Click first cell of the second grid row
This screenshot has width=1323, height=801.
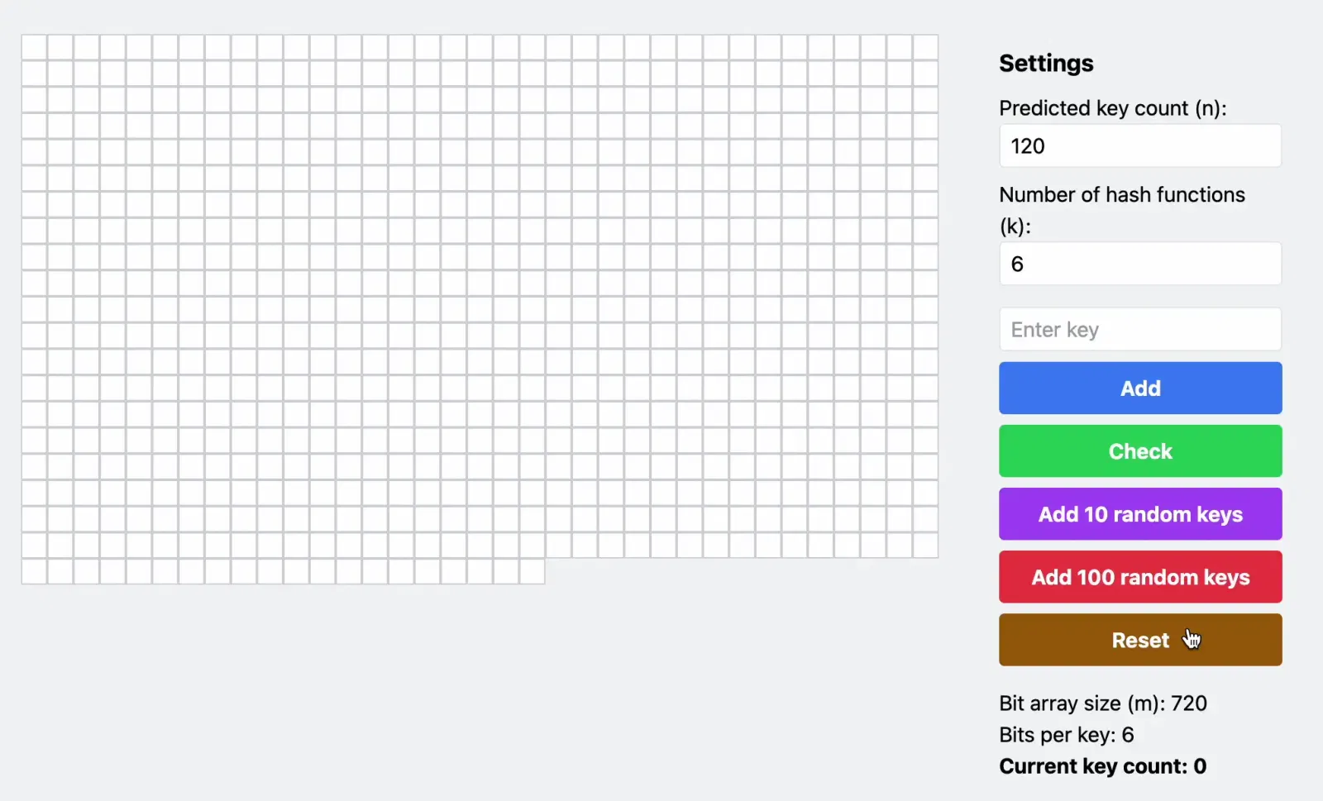[34, 74]
